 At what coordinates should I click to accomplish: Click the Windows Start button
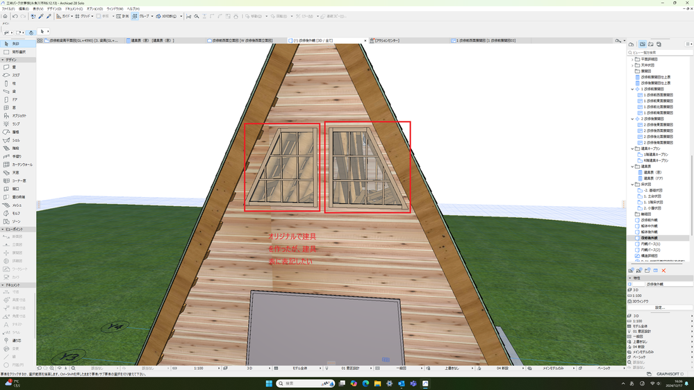[x=269, y=383]
